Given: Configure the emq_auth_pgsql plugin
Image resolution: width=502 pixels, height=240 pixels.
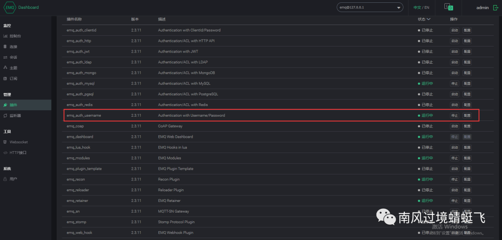Looking at the screenshot, I should (x=467, y=94).
